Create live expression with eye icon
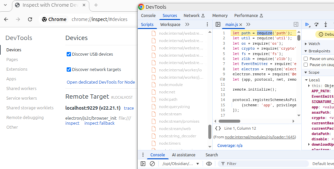334x169 pixels. 209,164
